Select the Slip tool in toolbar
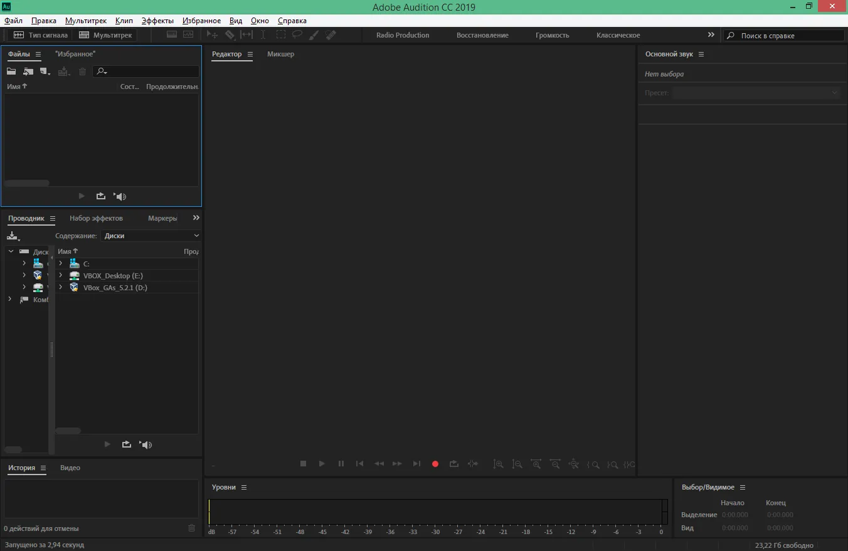This screenshot has width=848, height=551. [x=246, y=35]
